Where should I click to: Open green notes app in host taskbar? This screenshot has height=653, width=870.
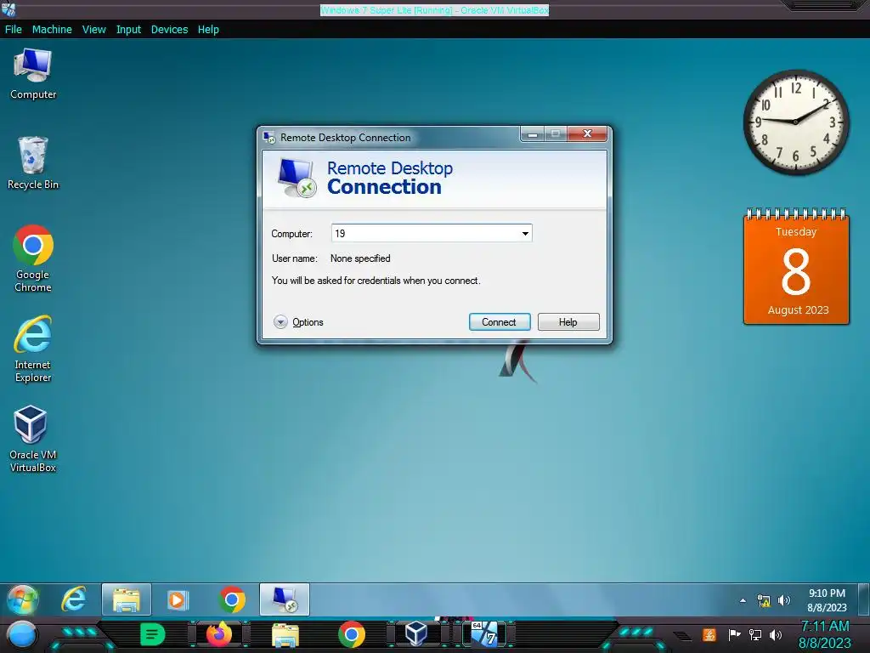click(x=153, y=634)
